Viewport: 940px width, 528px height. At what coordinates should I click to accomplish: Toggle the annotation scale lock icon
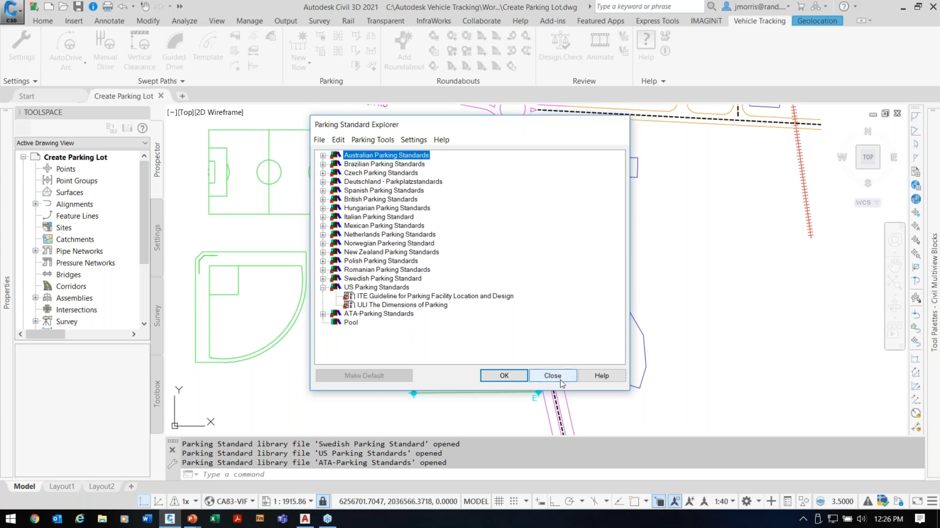323,501
